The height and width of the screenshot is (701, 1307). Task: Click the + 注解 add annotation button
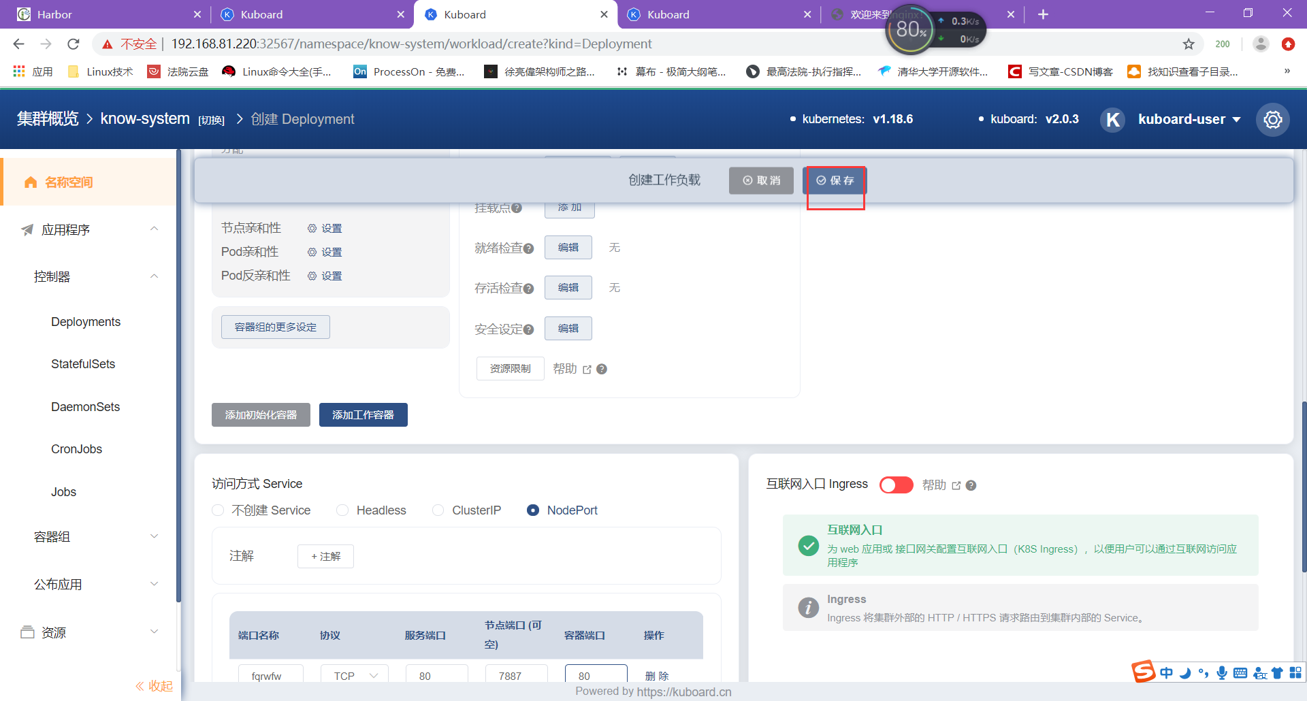coord(325,557)
